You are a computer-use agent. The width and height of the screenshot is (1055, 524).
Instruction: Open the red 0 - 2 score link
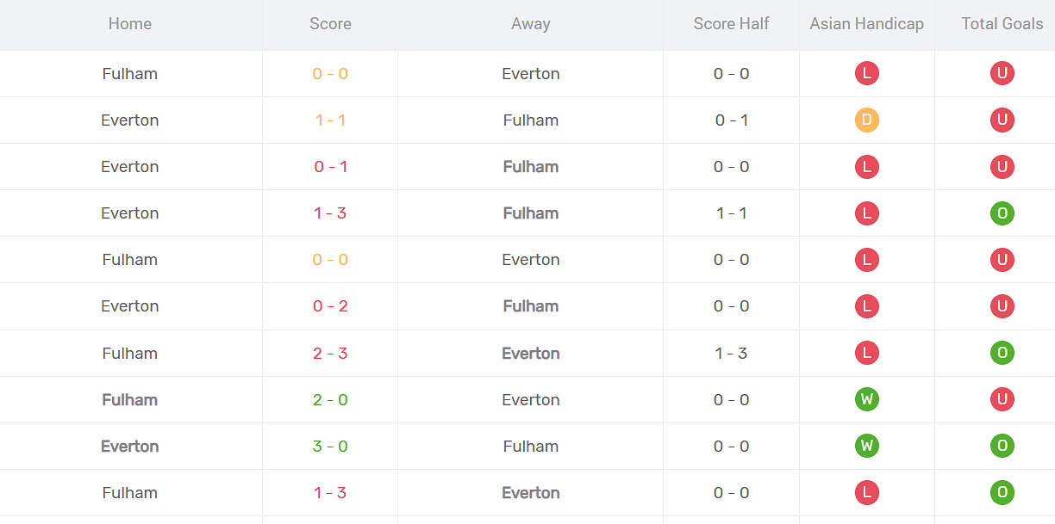[330, 306]
